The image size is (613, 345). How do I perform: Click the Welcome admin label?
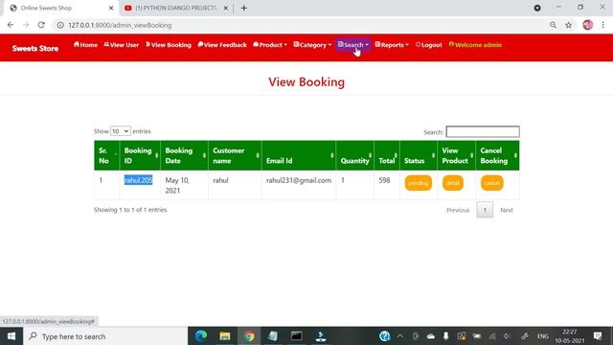[x=475, y=45]
